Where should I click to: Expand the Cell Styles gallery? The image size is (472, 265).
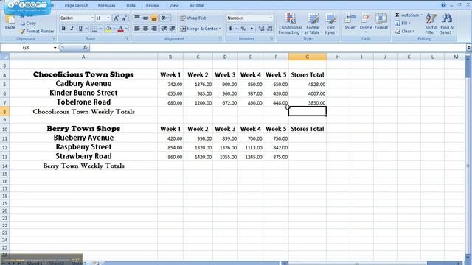[331, 24]
